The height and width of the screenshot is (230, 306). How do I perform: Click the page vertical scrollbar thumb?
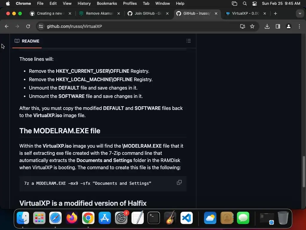point(304,172)
